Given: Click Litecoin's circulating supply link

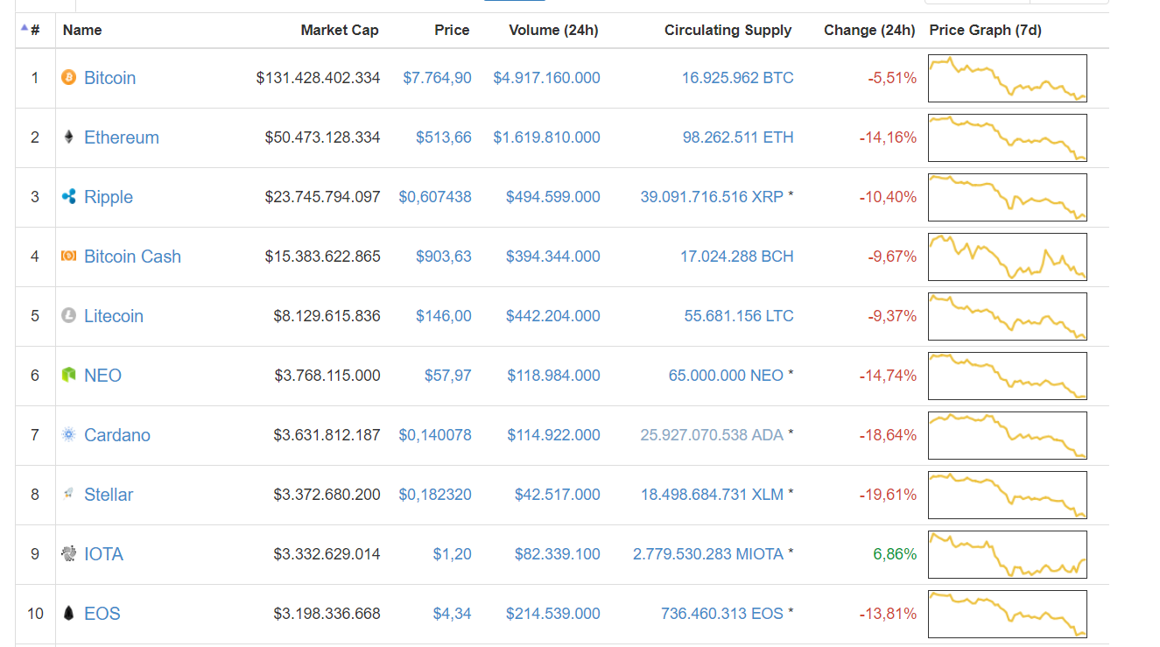Looking at the screenshot, I should 739,316.
